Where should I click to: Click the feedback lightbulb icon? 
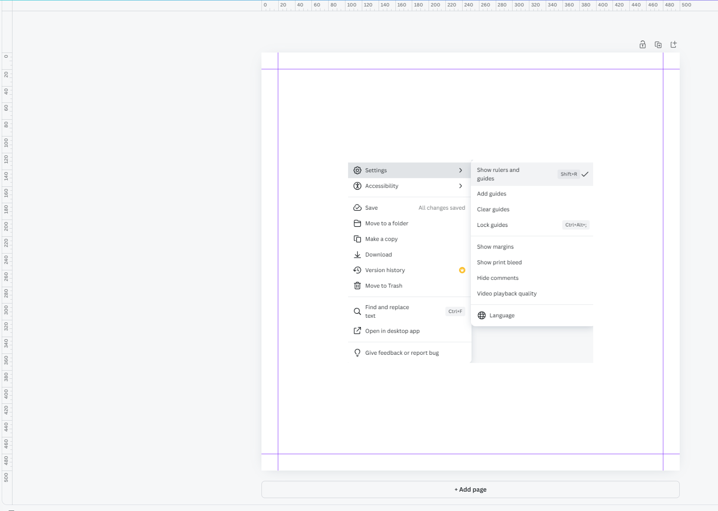coord(357,353)
